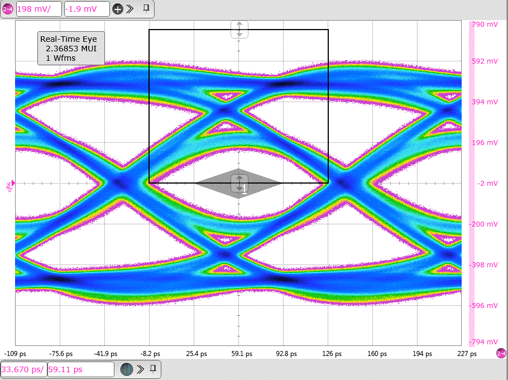The image size is (508, 380).
Task: Edit the 198 mV/ vertical scale field
Action: 39,9
